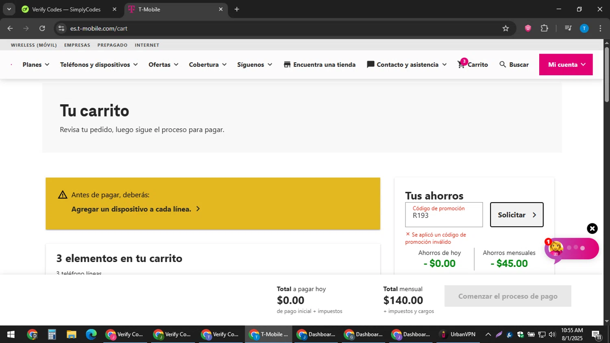Click the page vertical scrollbar thumb
The width and height of the screenshot is (610, 343).
coord(606,74)
